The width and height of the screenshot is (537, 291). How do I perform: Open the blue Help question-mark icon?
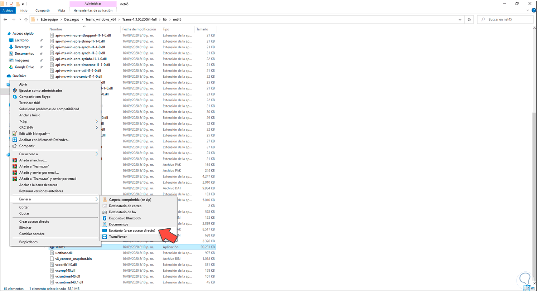point(533,11)
